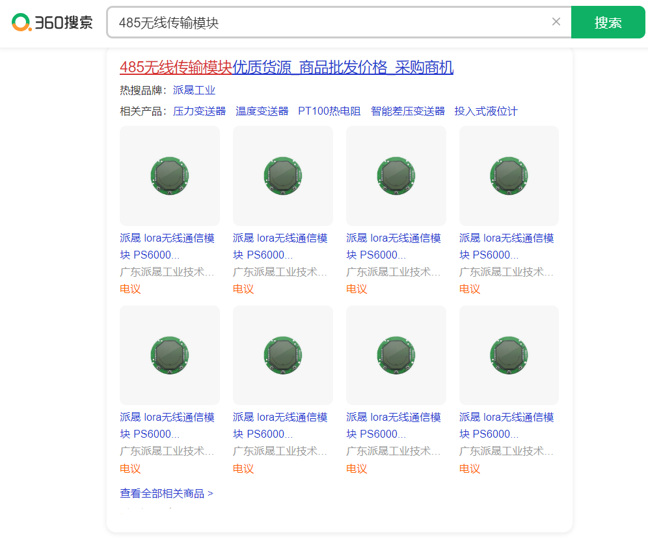Expand 查看全部相关商品 to view all products
The width and height of the screenshot is (648, 551).
pos(167,493)
